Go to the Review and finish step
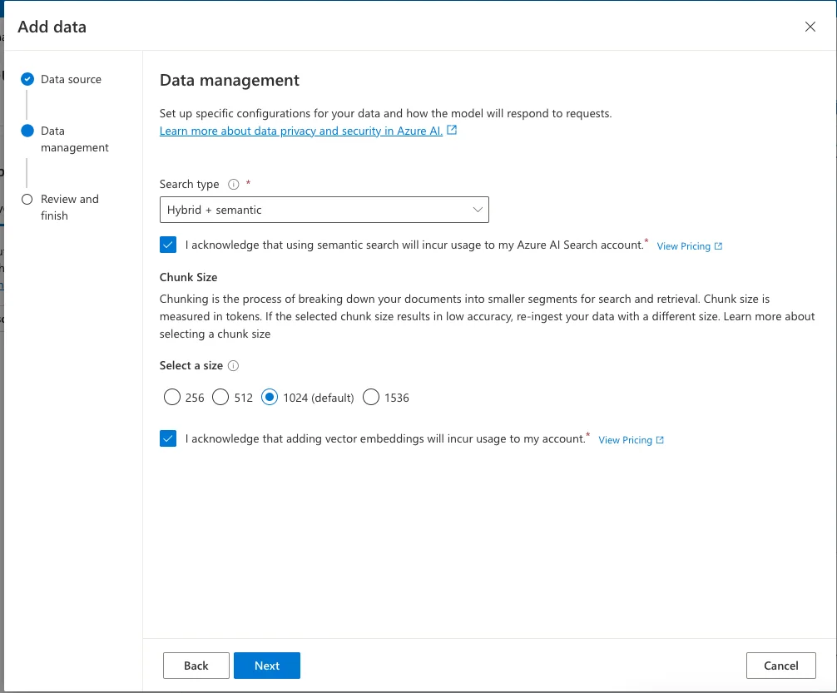Screen dimensions: 837x693 pos(70,207)
